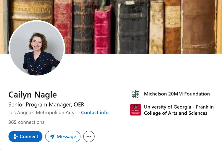Screen dimensions: 222x150
Task: Click the person-plus icon inside Connect
Action: pos(16,137)
